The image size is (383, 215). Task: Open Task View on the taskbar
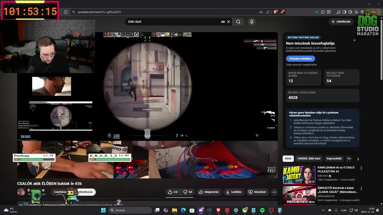[x=157, y=210]
